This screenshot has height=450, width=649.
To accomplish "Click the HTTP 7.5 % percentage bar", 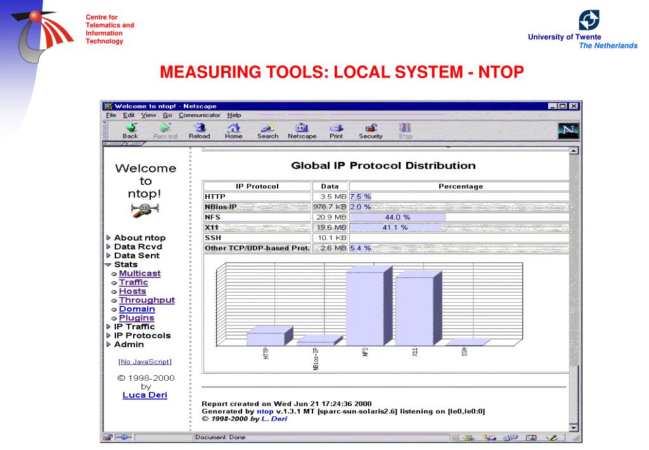I will coord(361,196).
